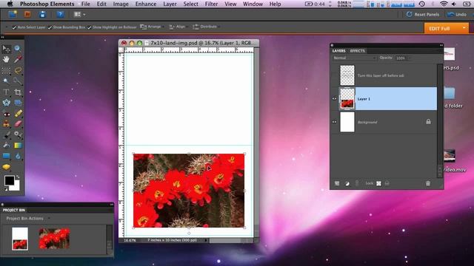The width and height of the screenshot is (474, 266).
Task: Select the Paint Bucket tool
Action: [6, 146]
